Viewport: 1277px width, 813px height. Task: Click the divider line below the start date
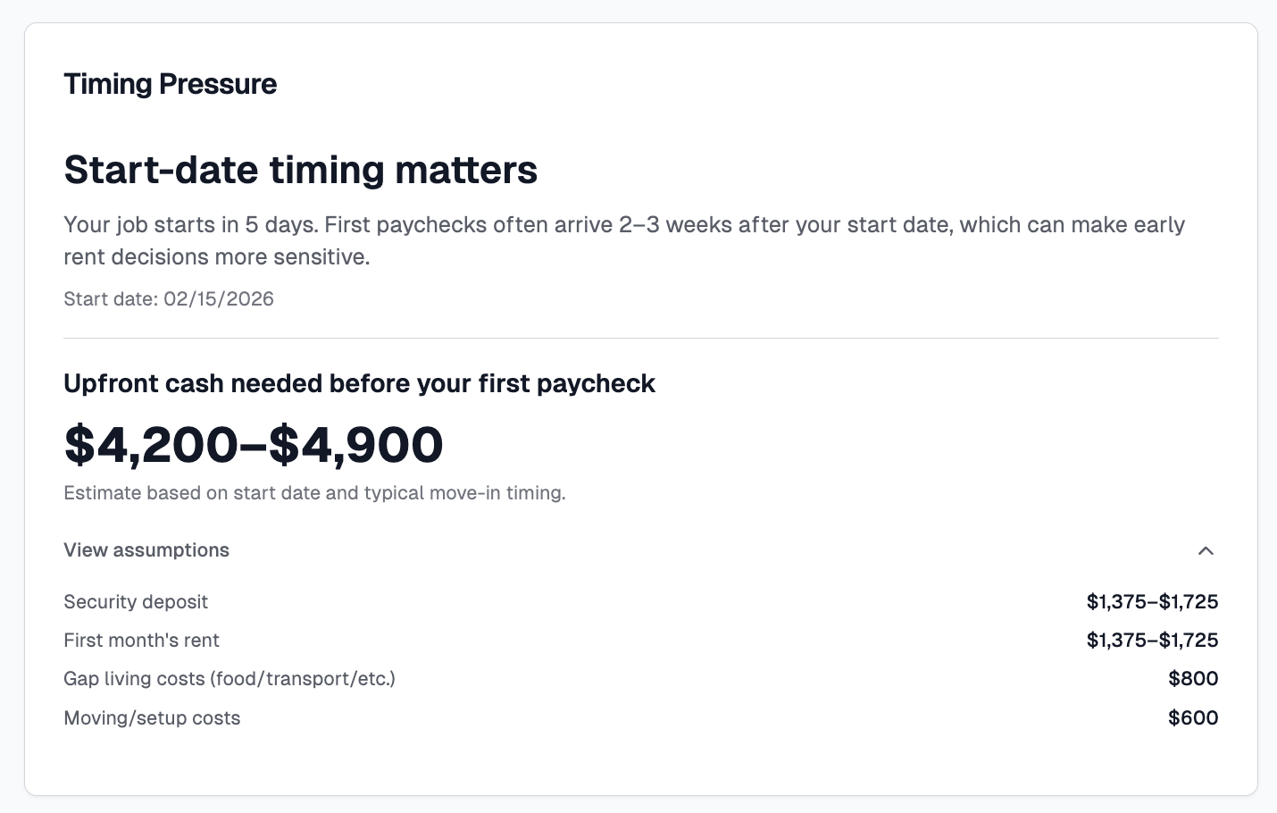point(641,339)
